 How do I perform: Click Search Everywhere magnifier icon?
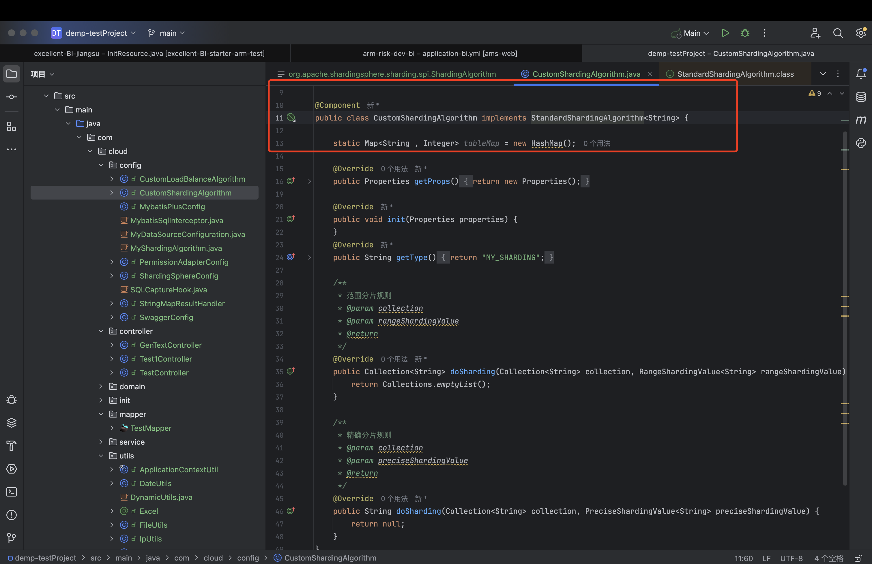pyautogui.click(x=838, y=33)
